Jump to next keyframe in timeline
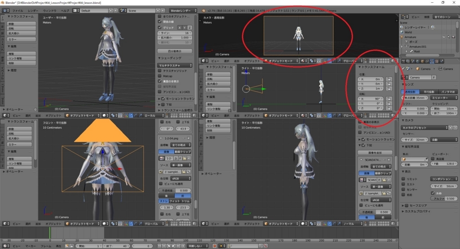The image size is (460, 249). tap(178, 246)
